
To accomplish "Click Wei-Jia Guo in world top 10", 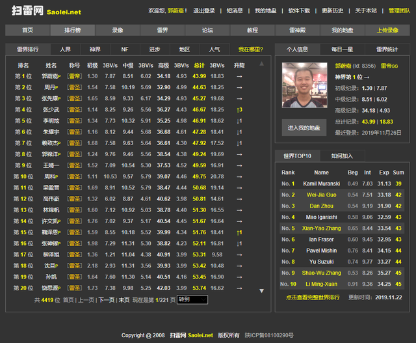I will tap(321, 195).
